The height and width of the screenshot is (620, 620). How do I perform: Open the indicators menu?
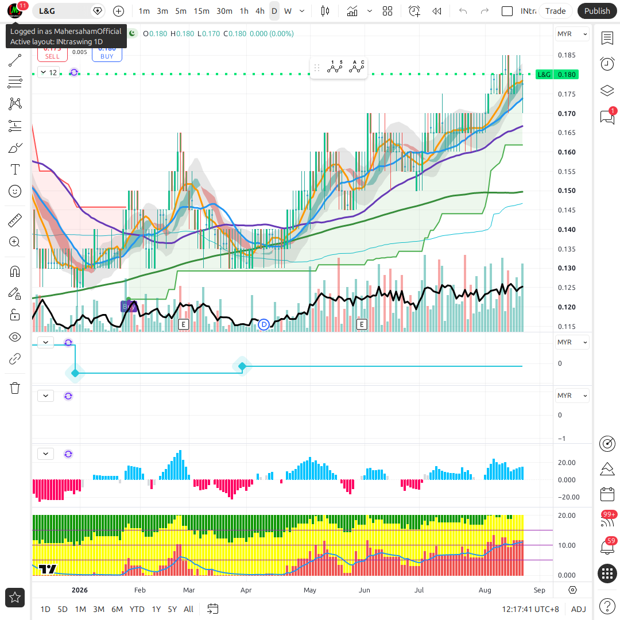[x=352, y=11]
